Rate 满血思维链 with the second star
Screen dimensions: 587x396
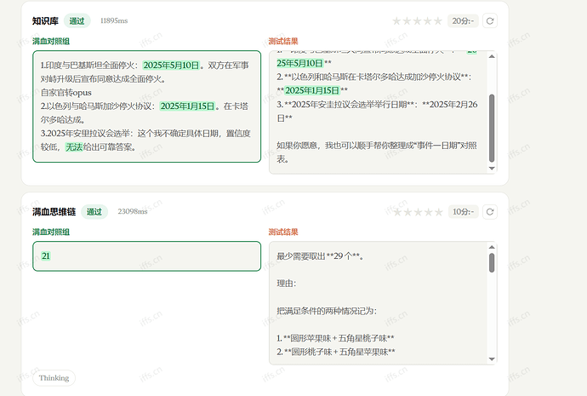408,212
